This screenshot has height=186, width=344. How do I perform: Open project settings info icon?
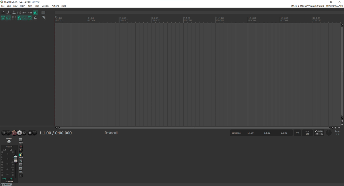(x=19, y=13)
